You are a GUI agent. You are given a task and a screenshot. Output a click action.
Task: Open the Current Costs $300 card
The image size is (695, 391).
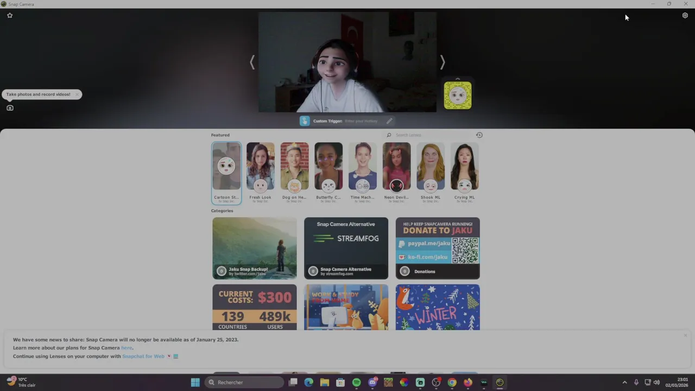[255, 307]
